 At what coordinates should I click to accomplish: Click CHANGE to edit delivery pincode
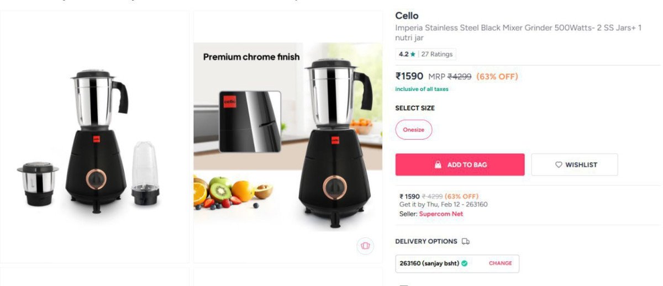(x=501, y=263)
